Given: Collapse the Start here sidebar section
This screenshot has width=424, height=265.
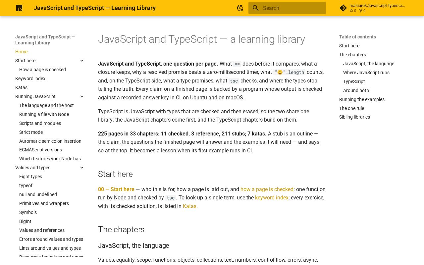Looking at the screenshot, I should pyautogui.click(x=82, y=61).
